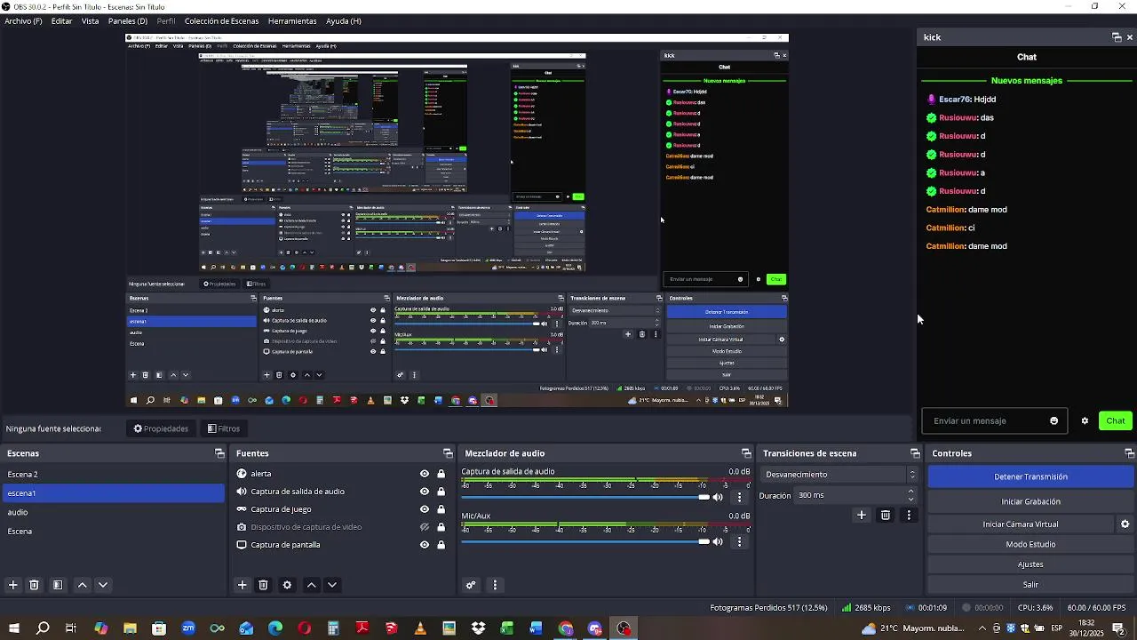This screenshot has width=1137, height=640.
Task: Hide Captura de salida de audio source
Action: (x=425, y=492)
